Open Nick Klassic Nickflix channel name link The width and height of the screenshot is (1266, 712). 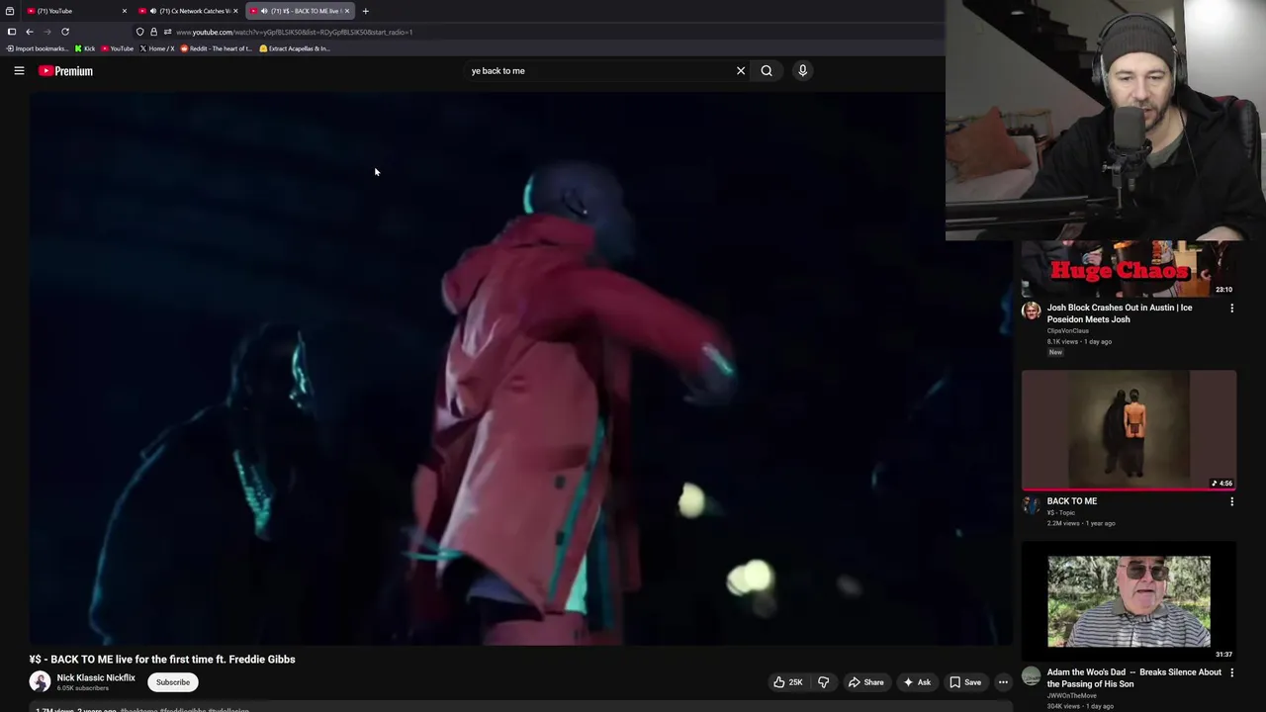coord(96,677)
